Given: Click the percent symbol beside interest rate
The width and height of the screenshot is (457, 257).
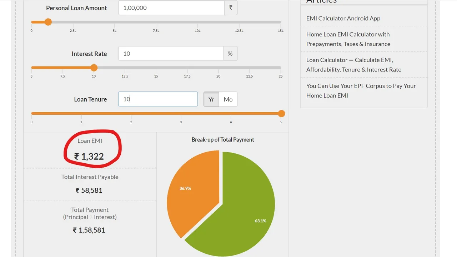Looking at the screenshot, I should point(230,54).
